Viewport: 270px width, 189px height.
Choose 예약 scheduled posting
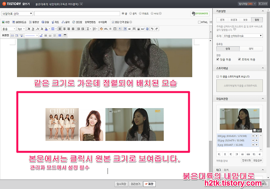[251, 49]
